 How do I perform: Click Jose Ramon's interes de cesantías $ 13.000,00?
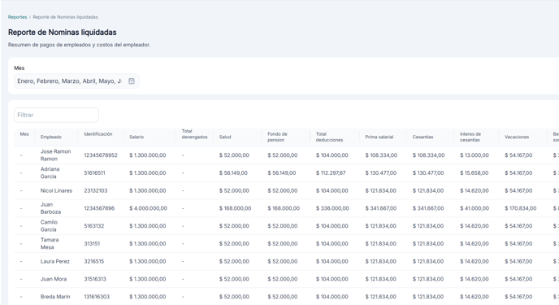(474, 155)
